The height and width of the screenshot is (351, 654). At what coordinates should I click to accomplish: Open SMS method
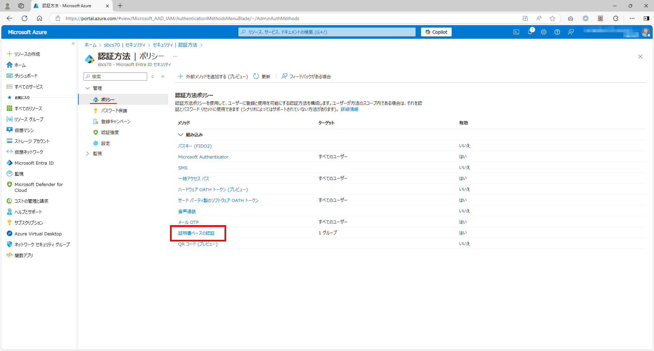coord(183,168)
